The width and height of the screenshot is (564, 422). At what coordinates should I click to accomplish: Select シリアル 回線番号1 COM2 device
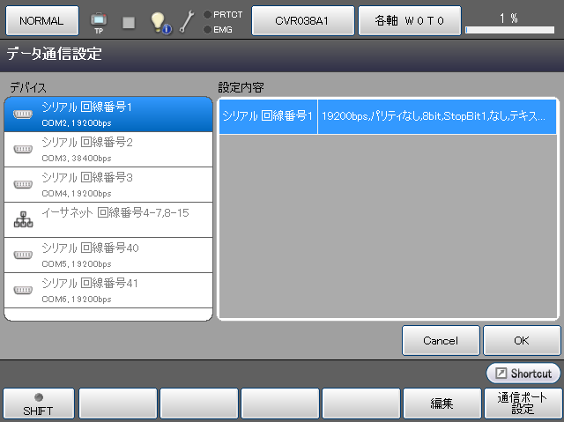108,114
